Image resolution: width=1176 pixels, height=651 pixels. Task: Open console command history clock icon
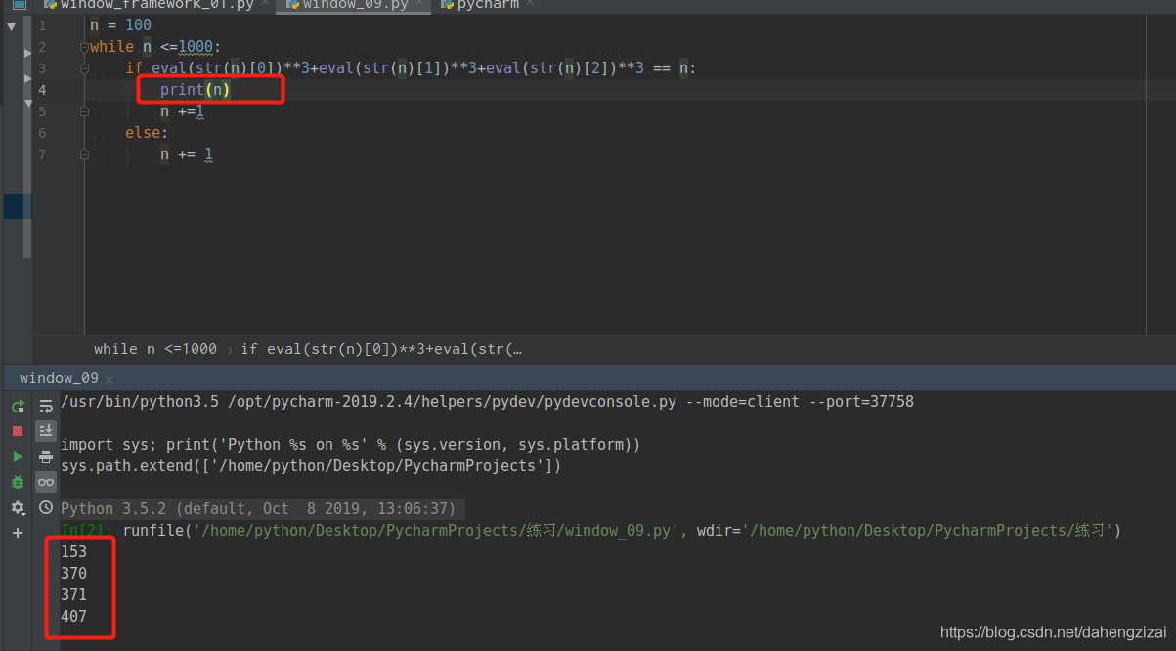click(x=46, y=507)
